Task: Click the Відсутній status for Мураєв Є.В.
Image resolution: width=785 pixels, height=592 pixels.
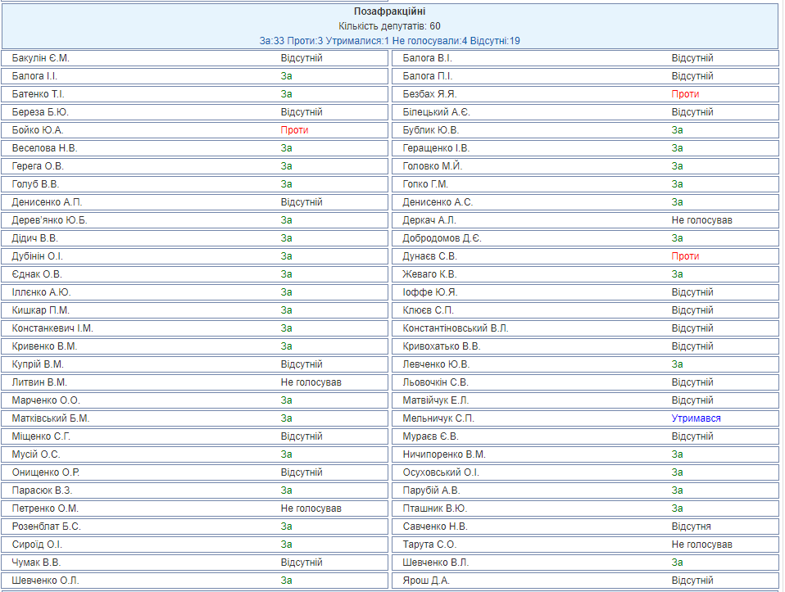Action: pyautogui.click(x=692, y=436)
